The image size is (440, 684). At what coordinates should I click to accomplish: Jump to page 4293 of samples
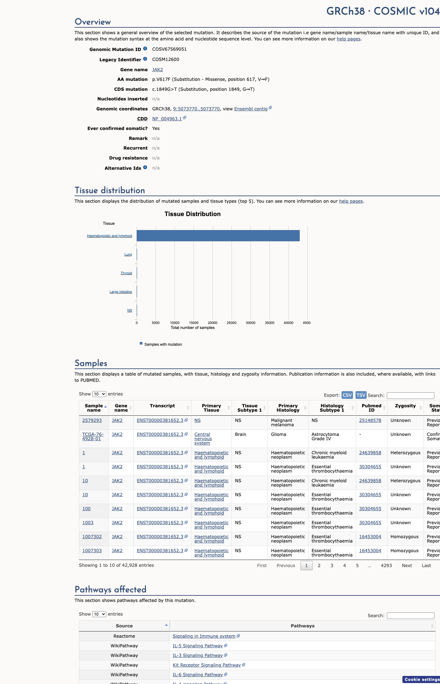[x=386, y=566]
